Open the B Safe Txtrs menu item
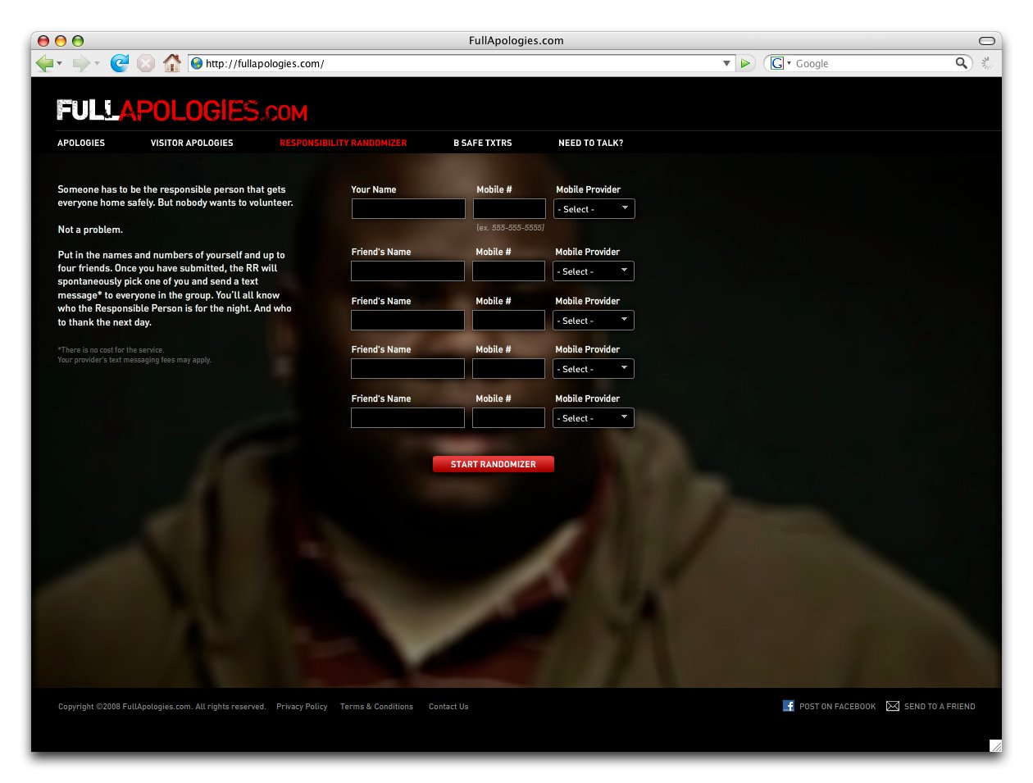 [x=483, y=143]
